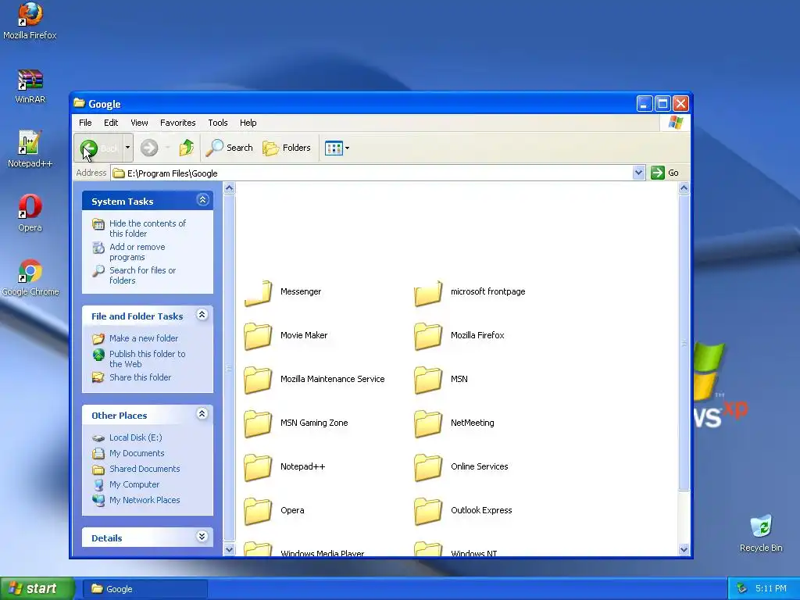Open the Windows start menu
This screenshot has width=800, height=600.
point(37,588)
